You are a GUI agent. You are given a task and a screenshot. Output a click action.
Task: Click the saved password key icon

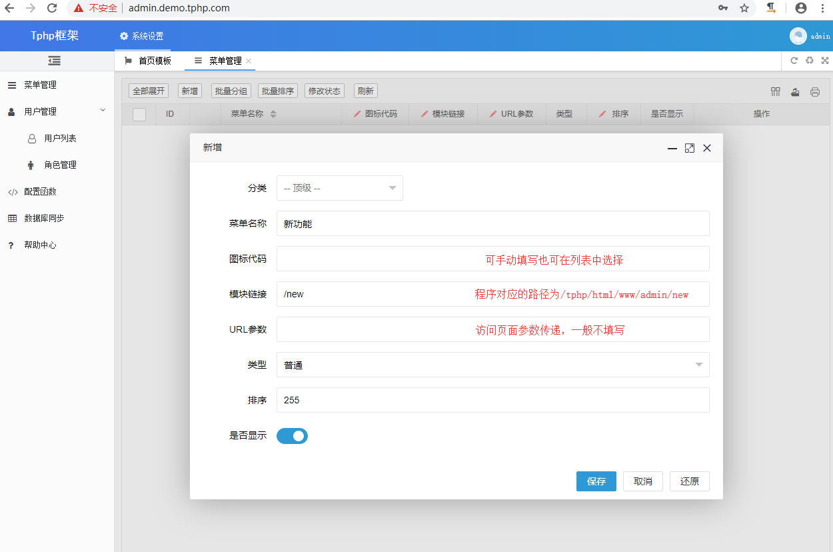tap(723, 8)
